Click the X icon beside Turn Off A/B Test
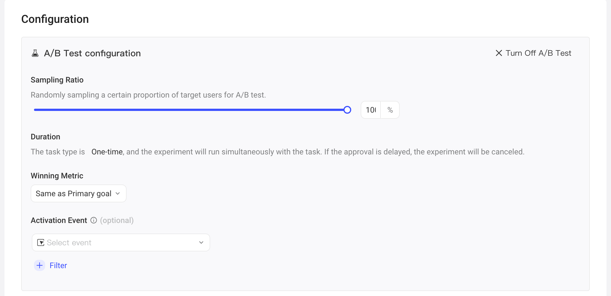This screenshot has height=296, width=611. tap(499, 53)
